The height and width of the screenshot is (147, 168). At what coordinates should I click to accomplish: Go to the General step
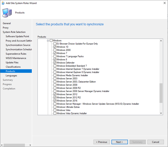(x=7, y=23)
